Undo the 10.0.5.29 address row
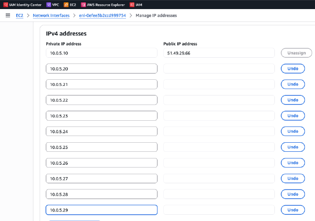This screenshot has height=221, width=315. [x=293, y=210]
